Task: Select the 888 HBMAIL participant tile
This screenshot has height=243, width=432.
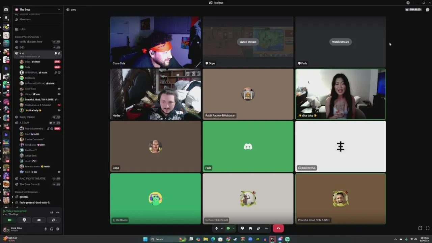Action: coord(341,146)
